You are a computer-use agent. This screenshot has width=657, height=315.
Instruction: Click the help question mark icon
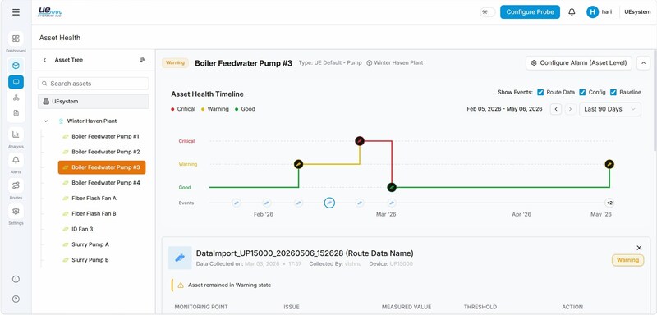16,299
